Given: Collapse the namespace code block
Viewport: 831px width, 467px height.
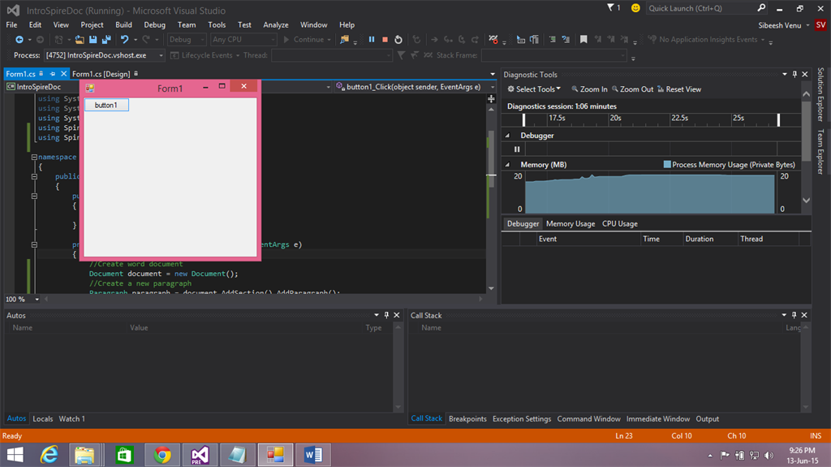Looking at the screenshot, I should (x=34, y=157).
